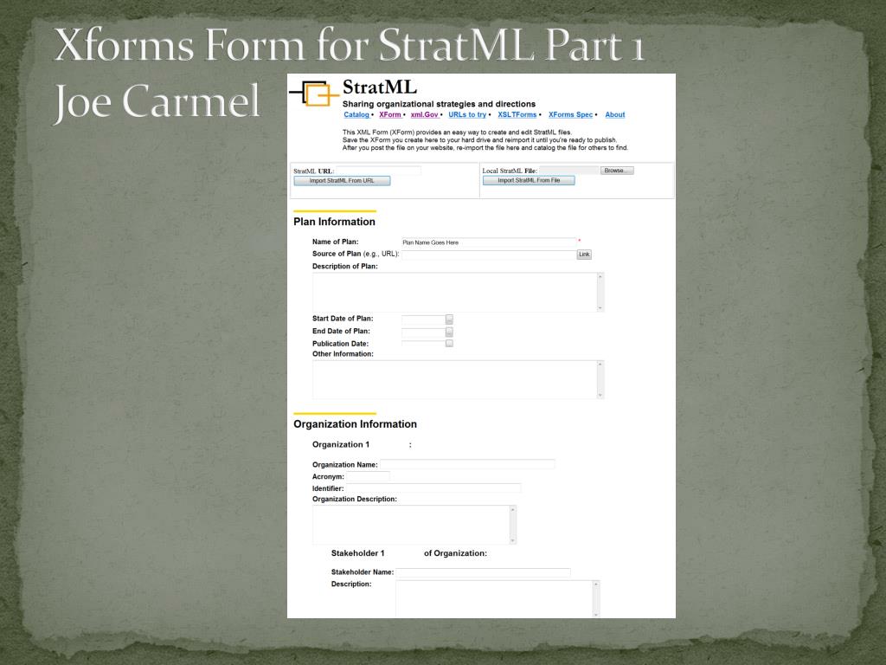The image size is (886, 665).
Task: Focus the StratML URL input field
Action: pos(379,171)
